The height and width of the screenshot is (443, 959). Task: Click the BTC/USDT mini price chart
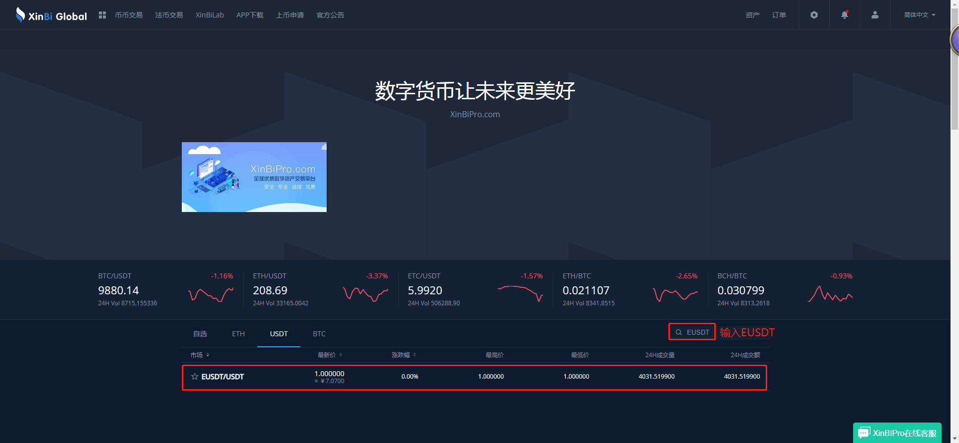pyautogui.click(x=211, y=295)
